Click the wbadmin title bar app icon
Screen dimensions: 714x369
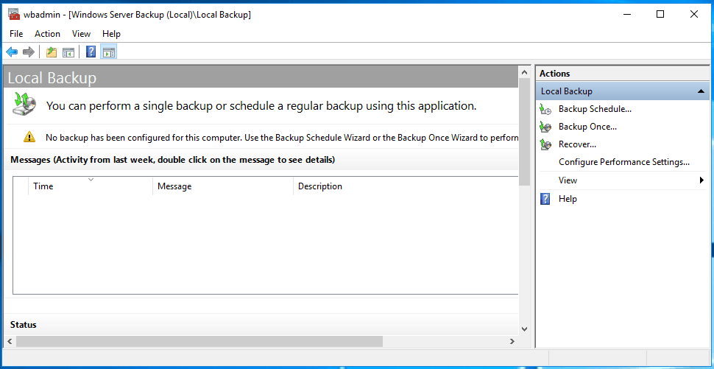[x=14, y=14]
